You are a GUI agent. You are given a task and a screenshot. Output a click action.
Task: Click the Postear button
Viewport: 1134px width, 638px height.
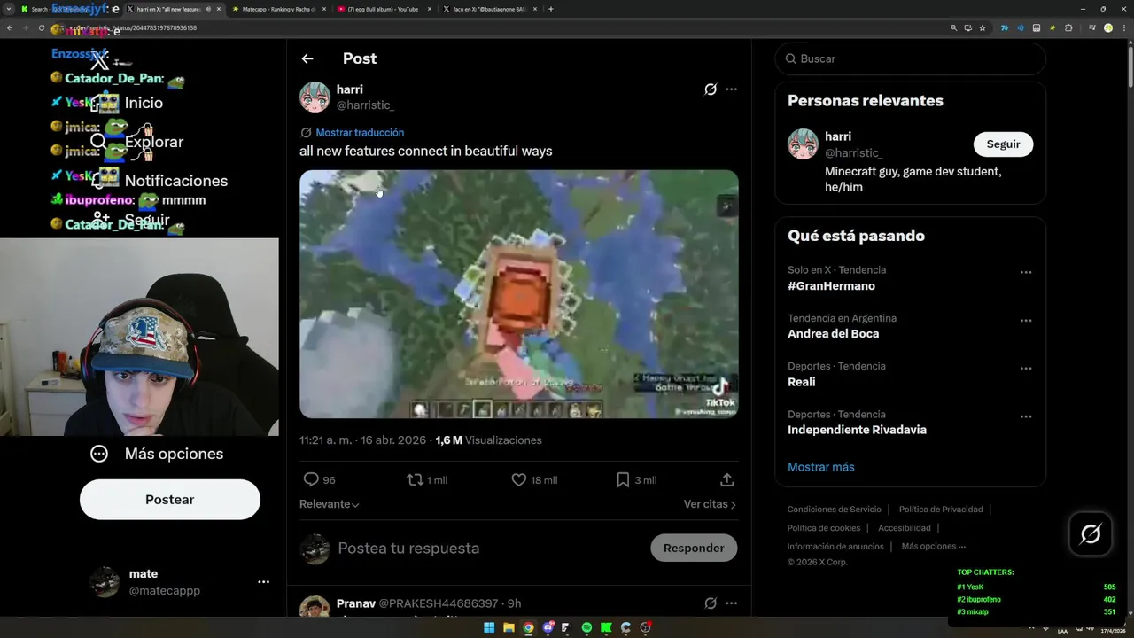(169, 500)
